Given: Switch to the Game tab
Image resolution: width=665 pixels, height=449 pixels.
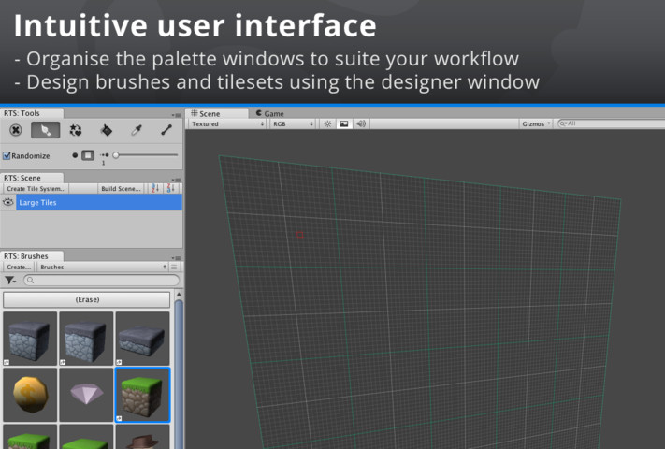Looking at the screenshot, I should (x=269, y=113).
